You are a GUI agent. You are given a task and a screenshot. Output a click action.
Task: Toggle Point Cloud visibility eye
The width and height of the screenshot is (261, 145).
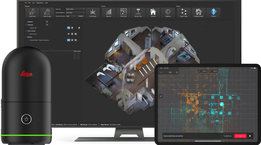click(x=69, y=34)
